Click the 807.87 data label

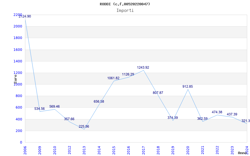pos(158,93)
